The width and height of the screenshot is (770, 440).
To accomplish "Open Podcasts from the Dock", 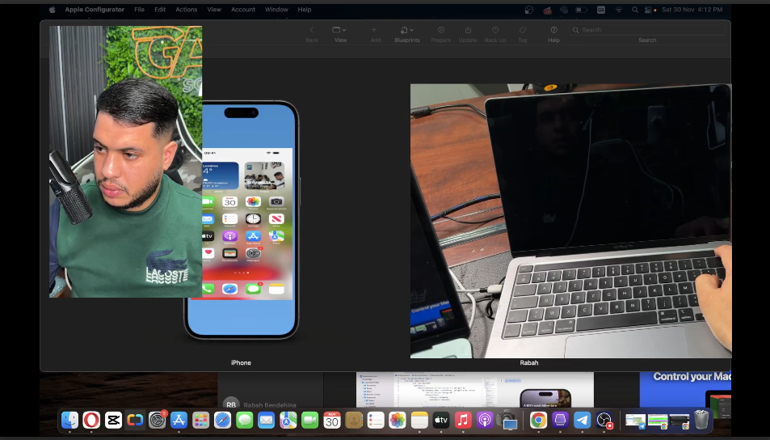I will (x=485, y=420).
